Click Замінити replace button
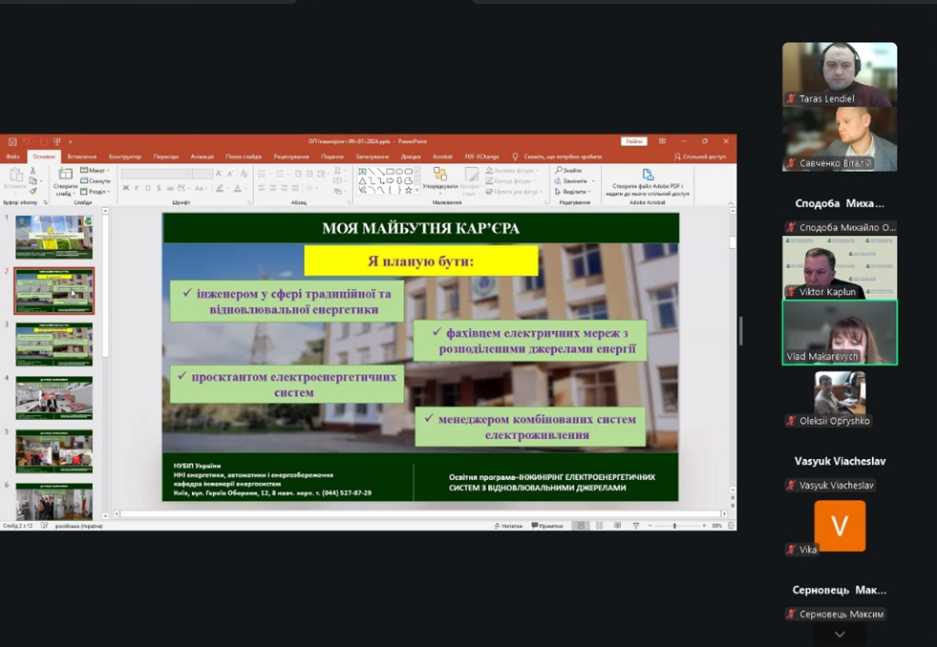This screenshot has width=937, height=647. pyautogui.click(x=572, y=181)
